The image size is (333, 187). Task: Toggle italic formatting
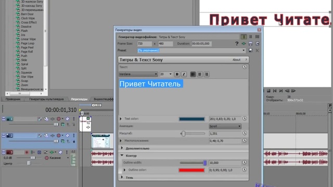[184, 74]
